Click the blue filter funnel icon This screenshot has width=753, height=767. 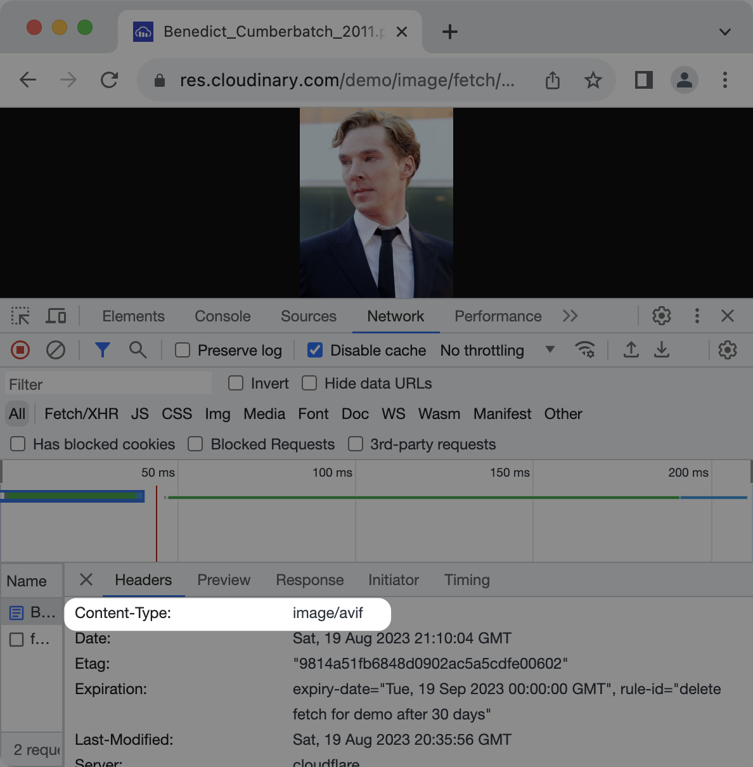(x=102, y=350)
